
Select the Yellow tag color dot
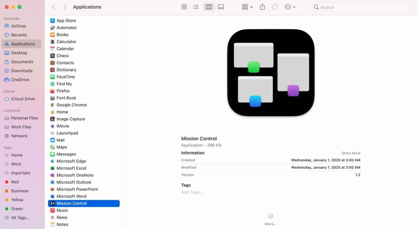(x=7, y=200)
